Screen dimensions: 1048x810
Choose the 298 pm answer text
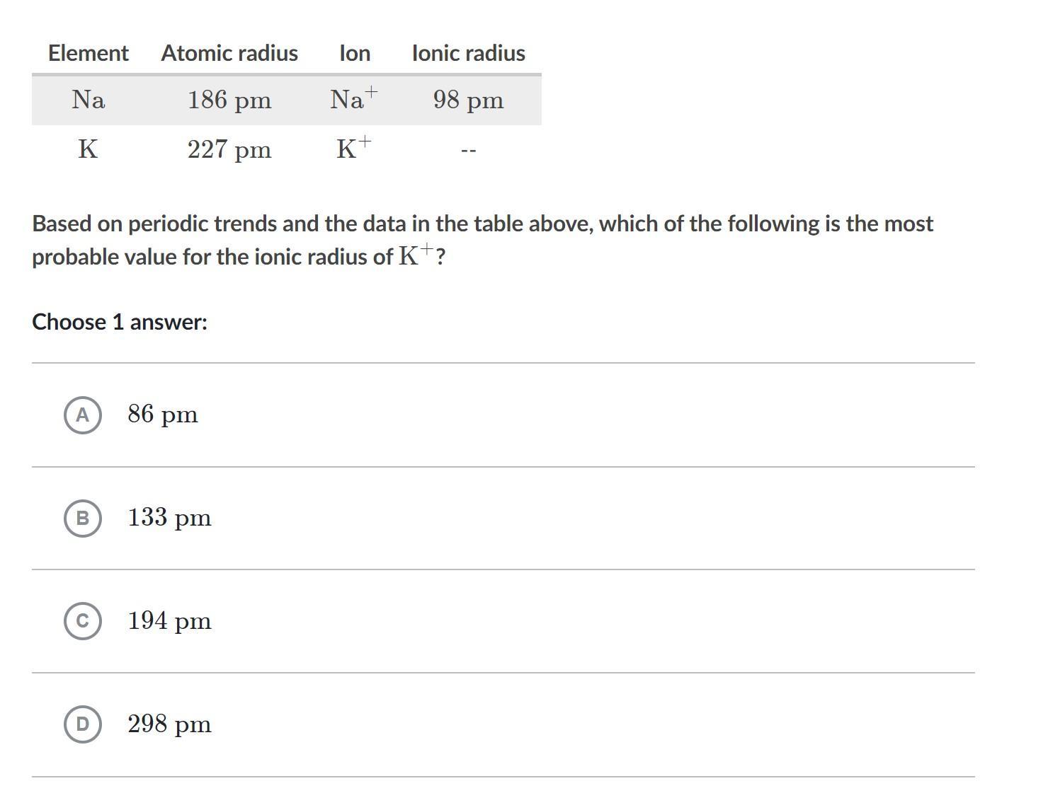[170, 724]
